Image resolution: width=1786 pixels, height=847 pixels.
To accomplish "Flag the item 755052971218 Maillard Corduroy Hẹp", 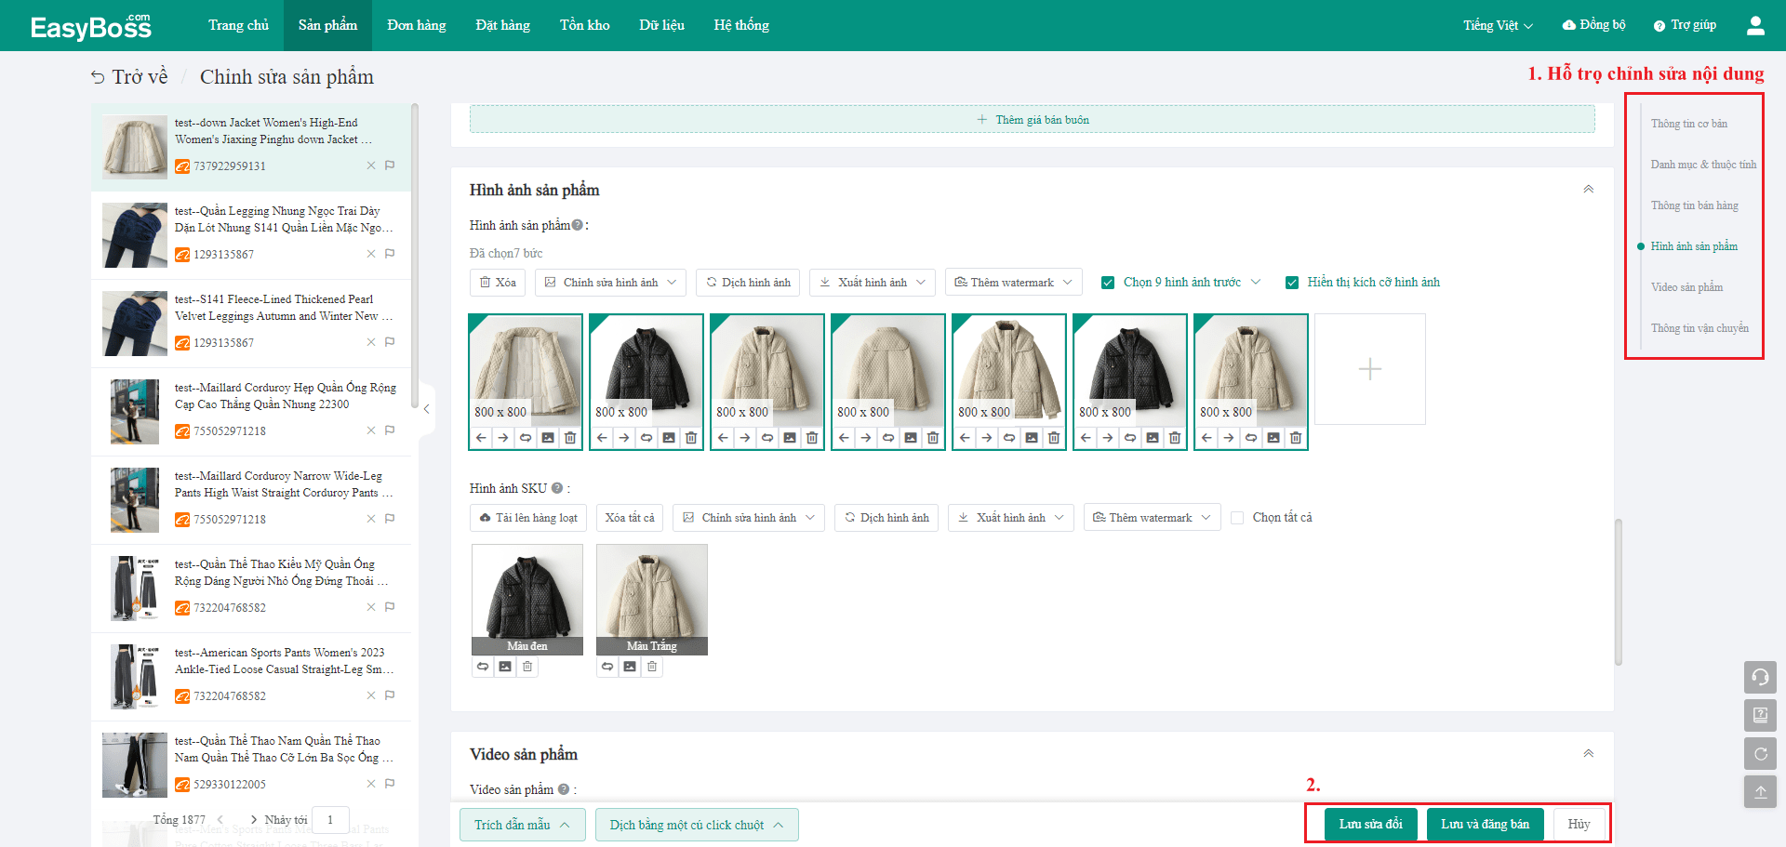I will coord(390,430).
